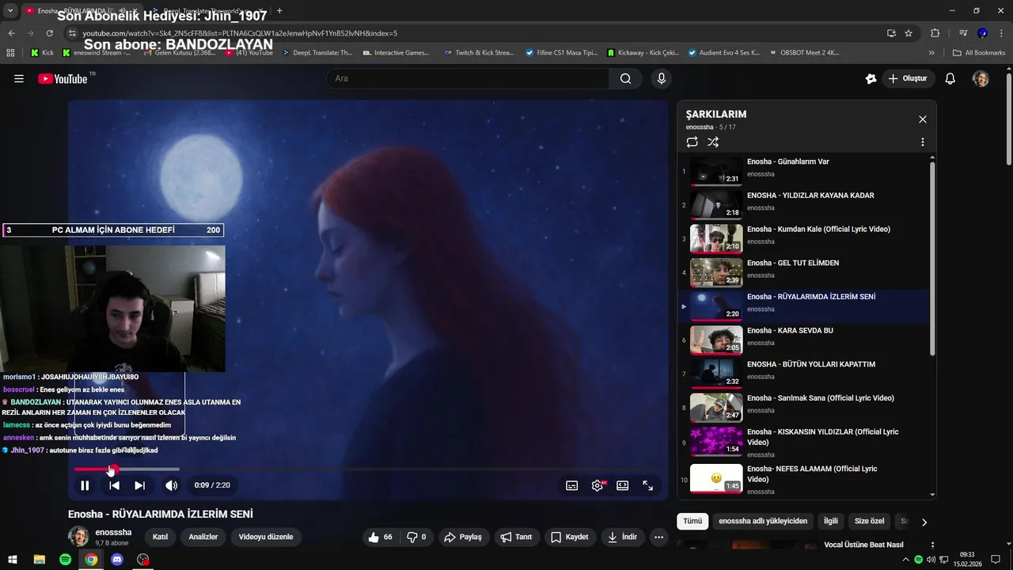1013x570 pixels.
Task: Toggle playlist shuffle
Action: click(x=713, y=142)
